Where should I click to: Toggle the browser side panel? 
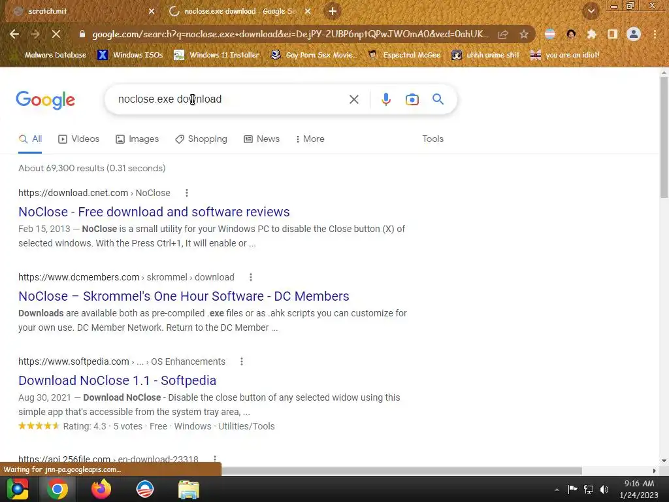[x=613, y=34]
